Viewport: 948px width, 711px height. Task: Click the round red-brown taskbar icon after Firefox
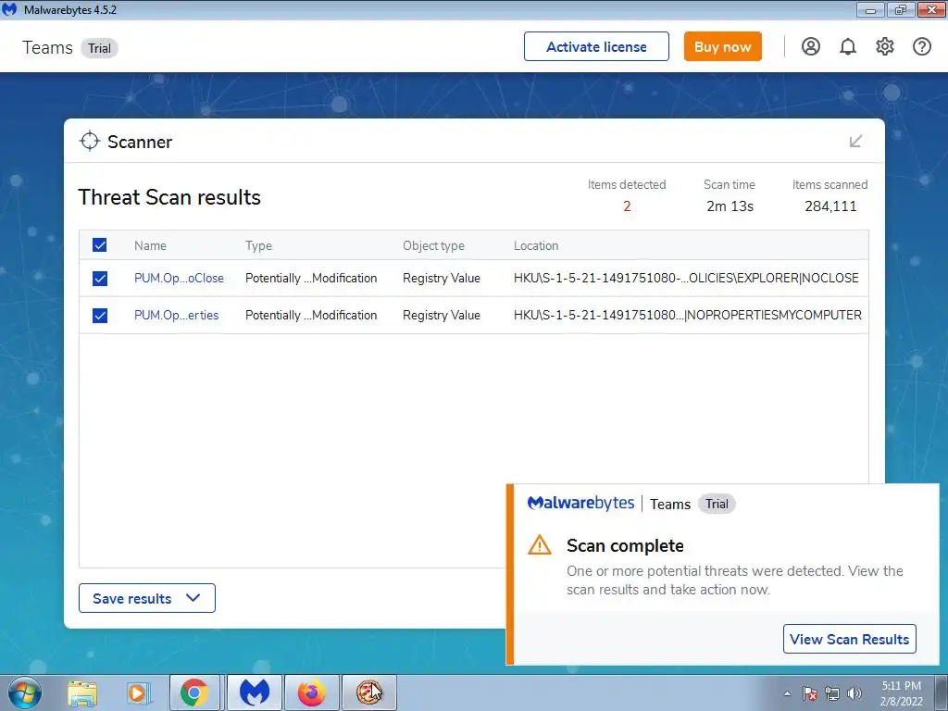pyautogui.click(x=368, y=692)
